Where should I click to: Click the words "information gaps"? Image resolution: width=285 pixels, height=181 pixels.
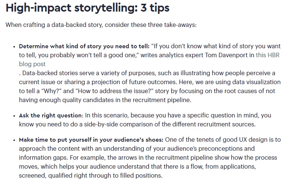pos(44,157)
